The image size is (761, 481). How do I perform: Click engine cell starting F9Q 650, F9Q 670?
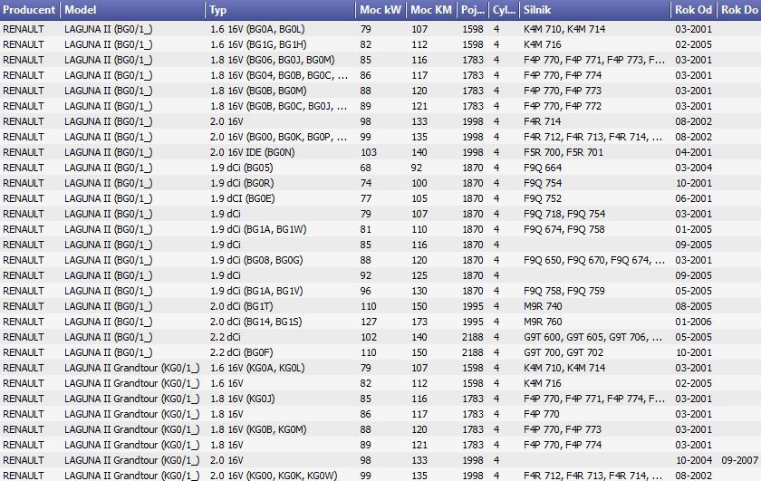pyautogui.click(x=594, y=260)
